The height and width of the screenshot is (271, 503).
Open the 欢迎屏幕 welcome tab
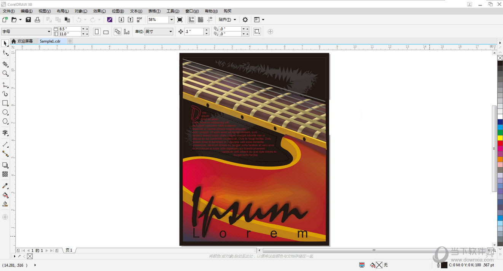pyautogui.click(x=22, y=41)
